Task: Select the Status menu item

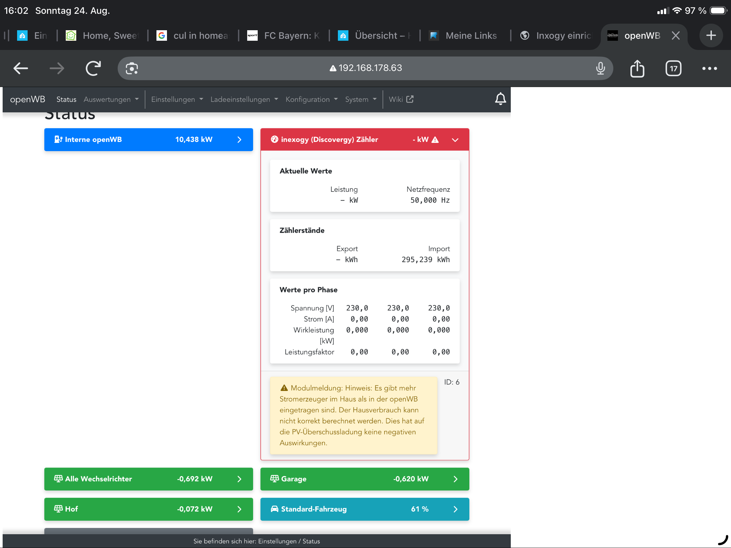Action: 66,100
